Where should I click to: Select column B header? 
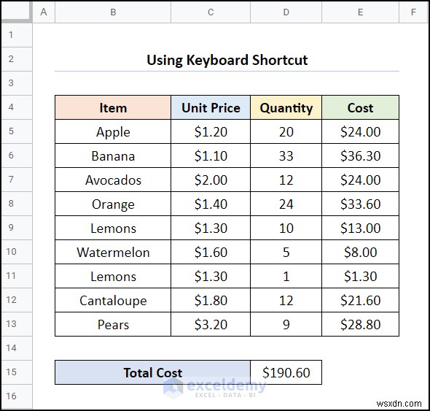click(x=113, y=12)
